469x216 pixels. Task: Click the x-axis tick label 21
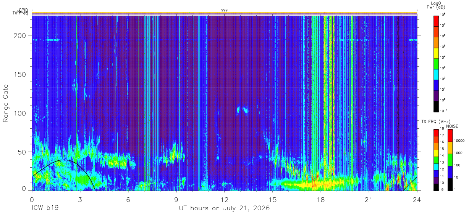coord(369,200)
